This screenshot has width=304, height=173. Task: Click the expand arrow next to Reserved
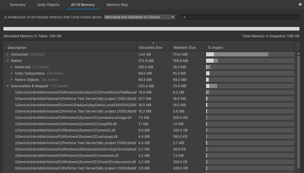(11, 67)
